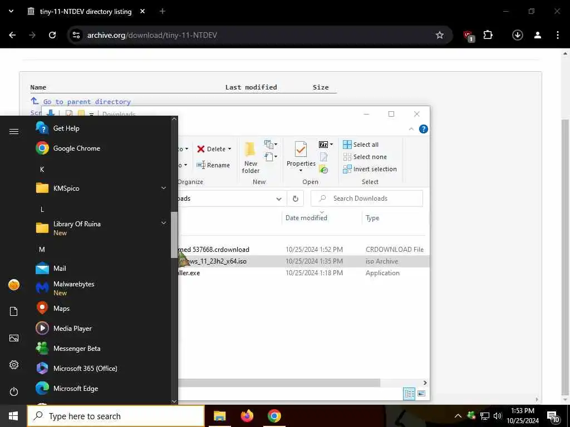
Task: Show hidden system tray icons chevron
Action: (458, 416)
